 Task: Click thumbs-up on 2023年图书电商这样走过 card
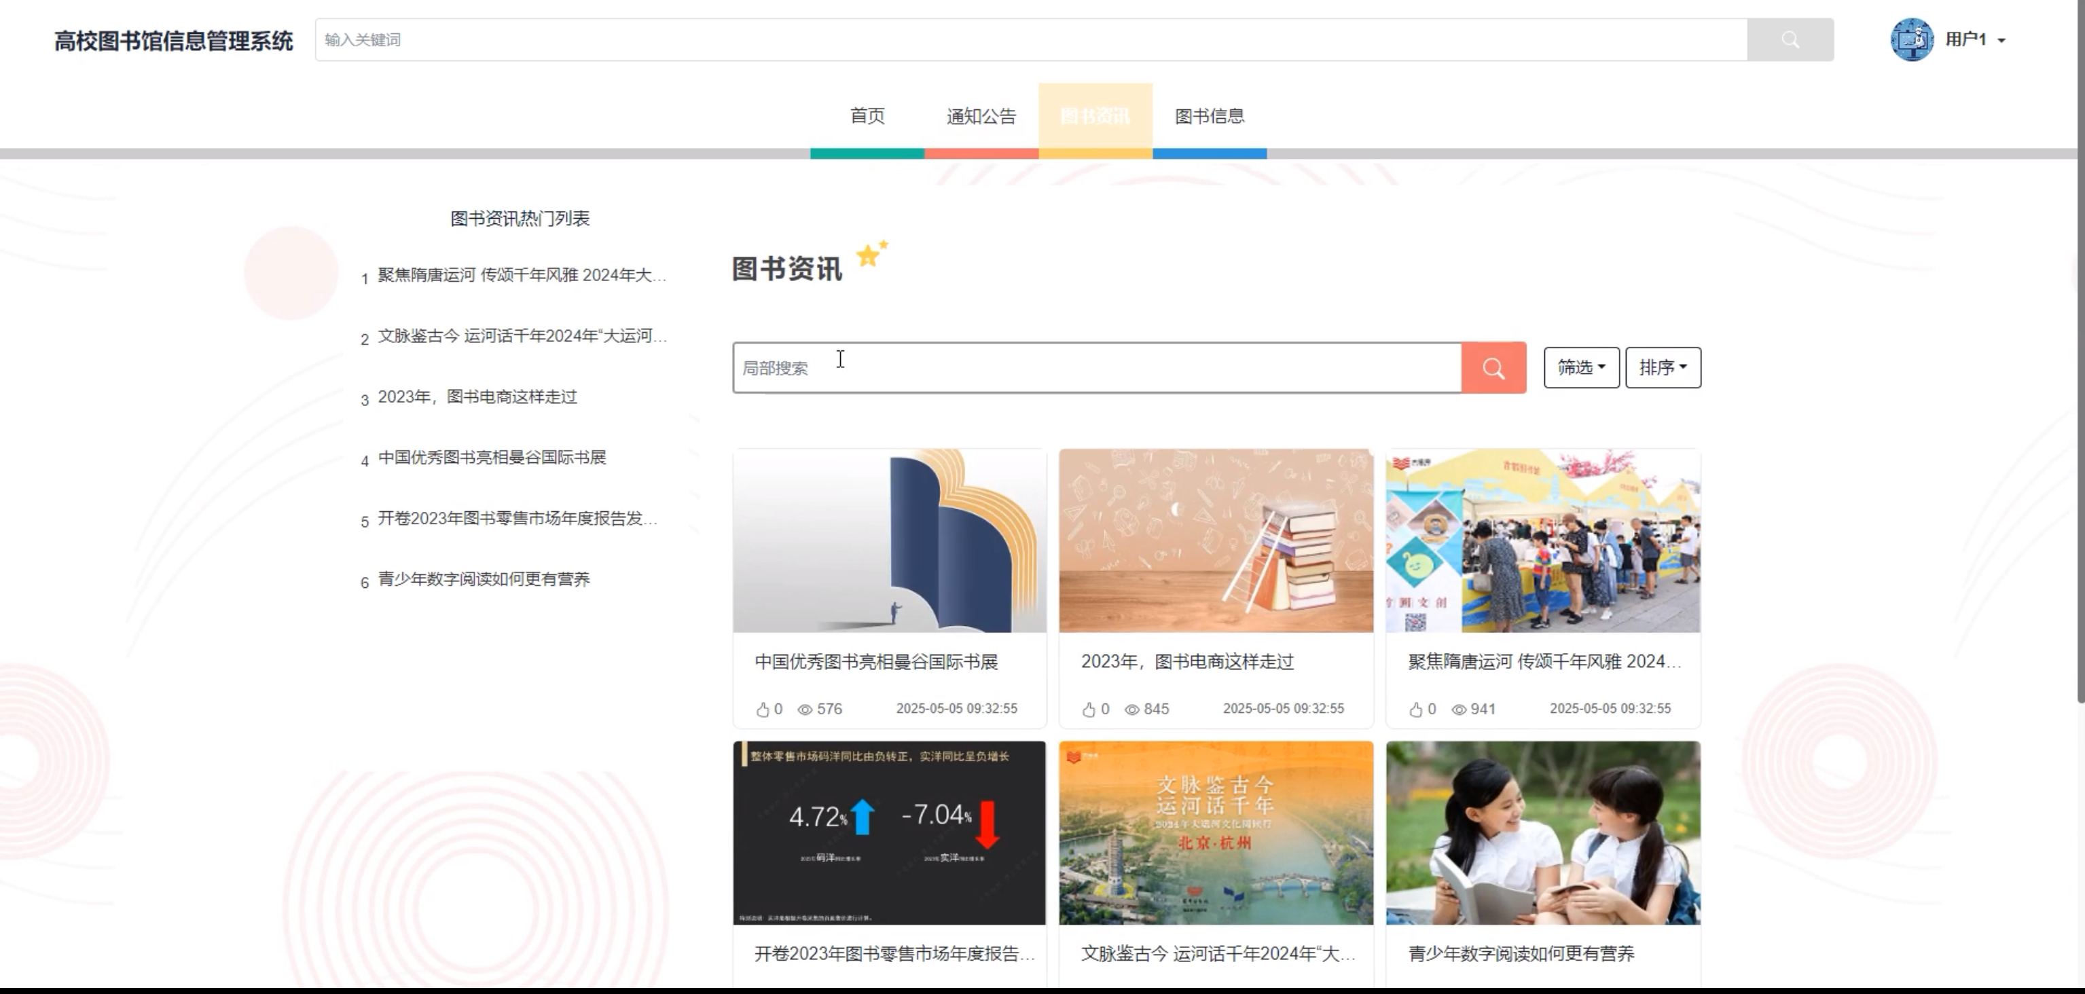(1089, 710)
